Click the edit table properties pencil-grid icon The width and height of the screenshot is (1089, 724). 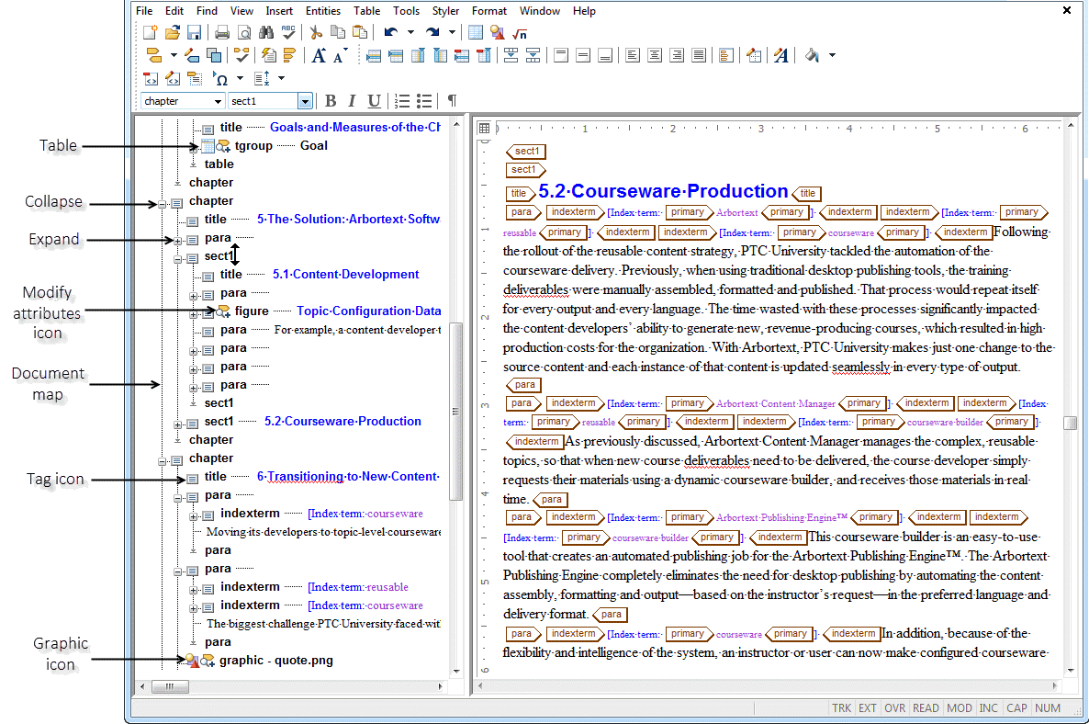pos(754,55)
